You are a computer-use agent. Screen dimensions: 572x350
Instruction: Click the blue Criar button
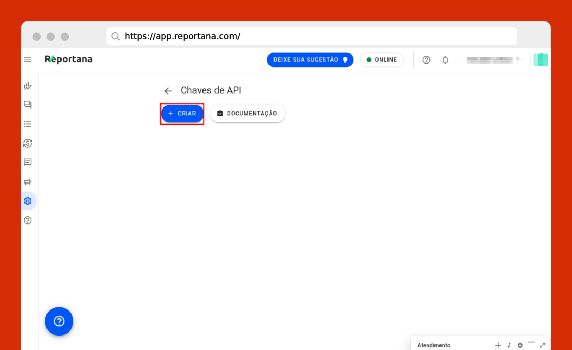pos(182,114)
